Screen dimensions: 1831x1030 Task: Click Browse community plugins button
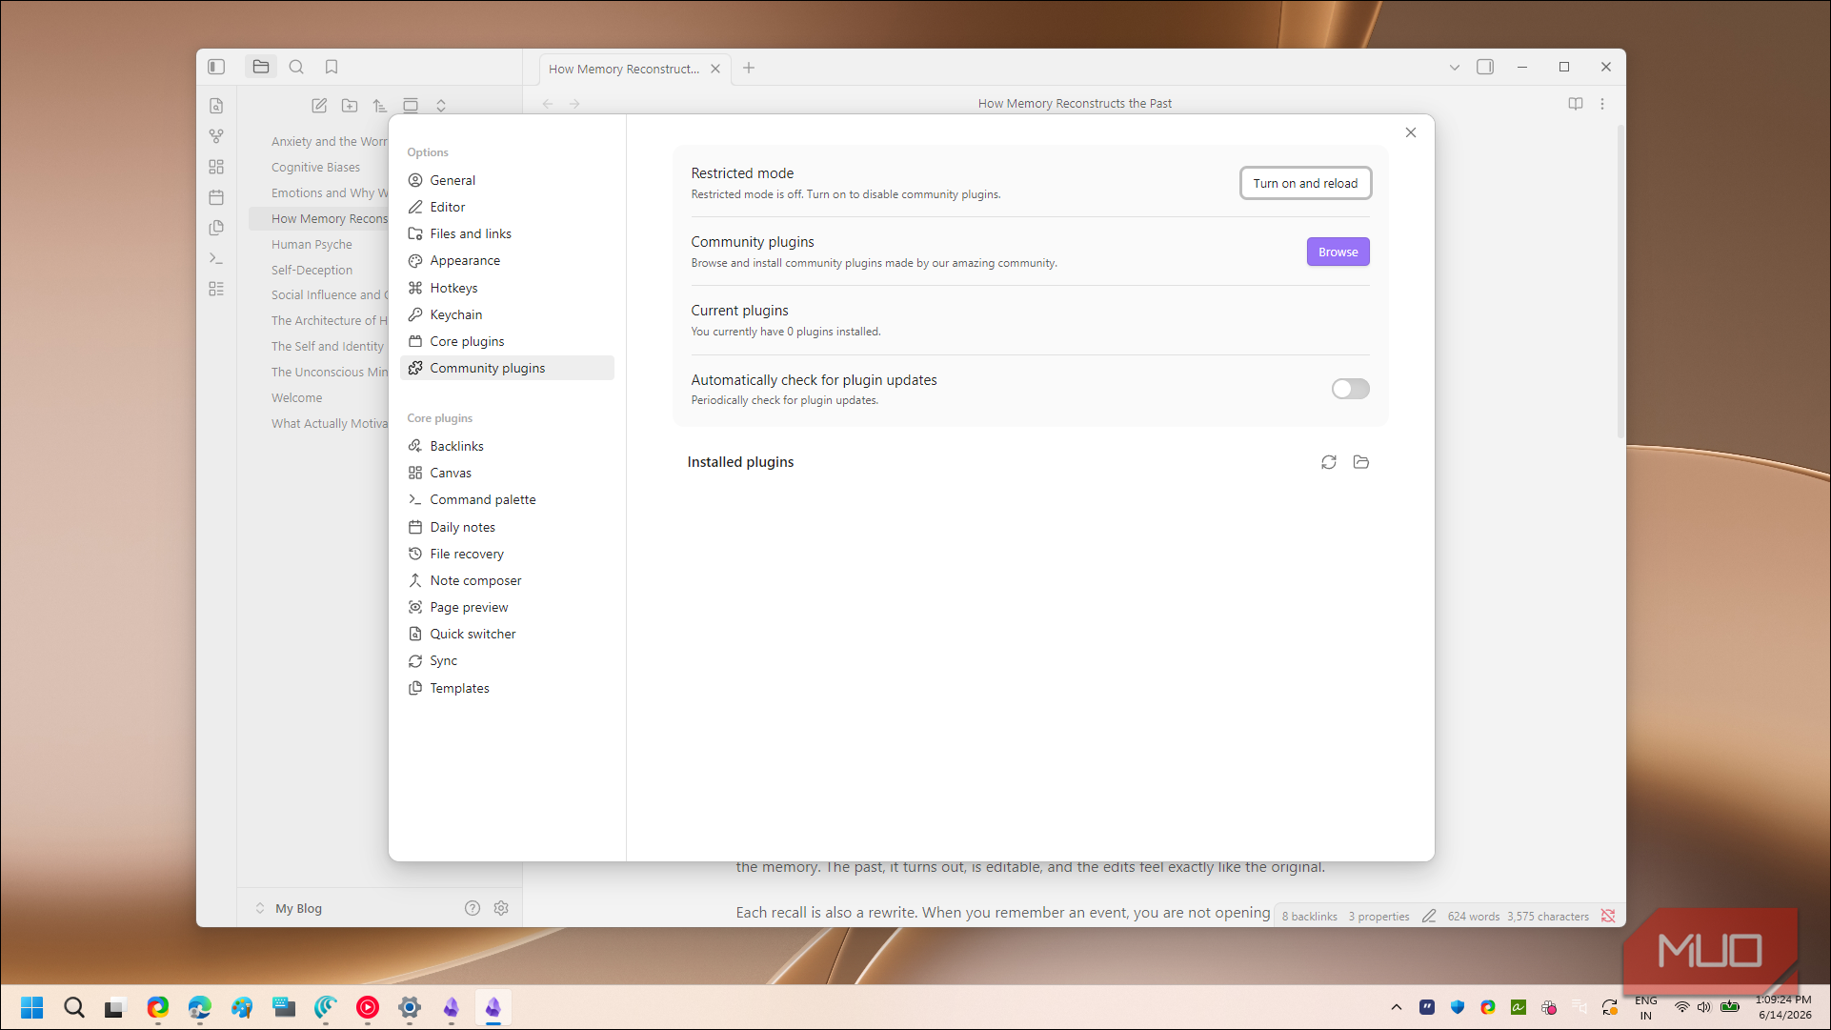[x=1338, y=252]
